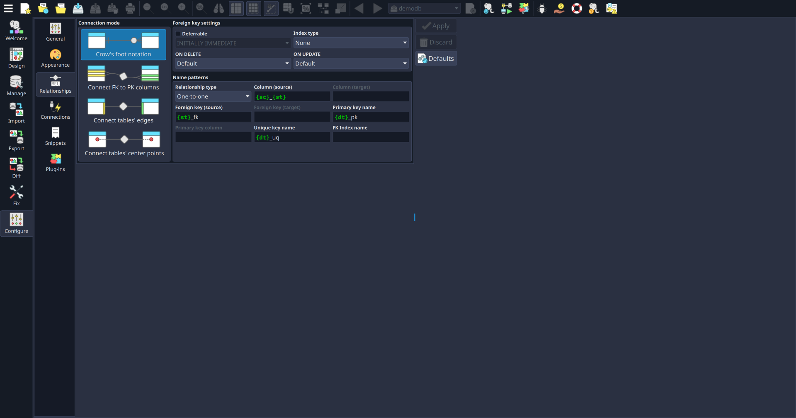796x418 pixels.
Task: Go to the Diff sidebar section
Action: coord(16,167)
